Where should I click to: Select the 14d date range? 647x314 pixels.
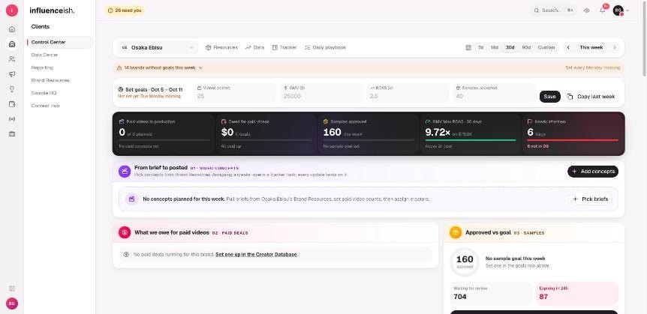(495, 47)
